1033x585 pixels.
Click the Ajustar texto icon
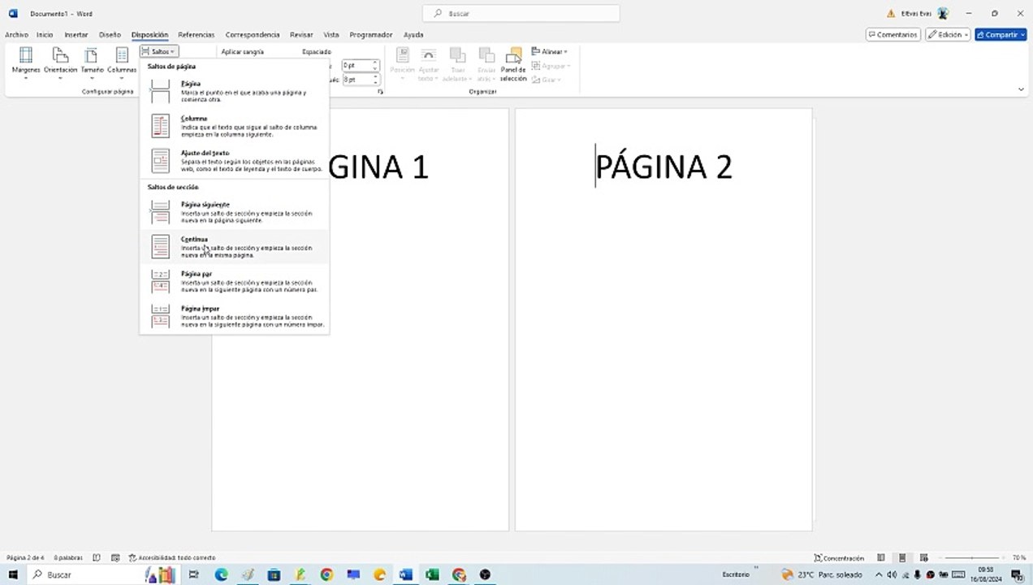[x=428, y=64]
